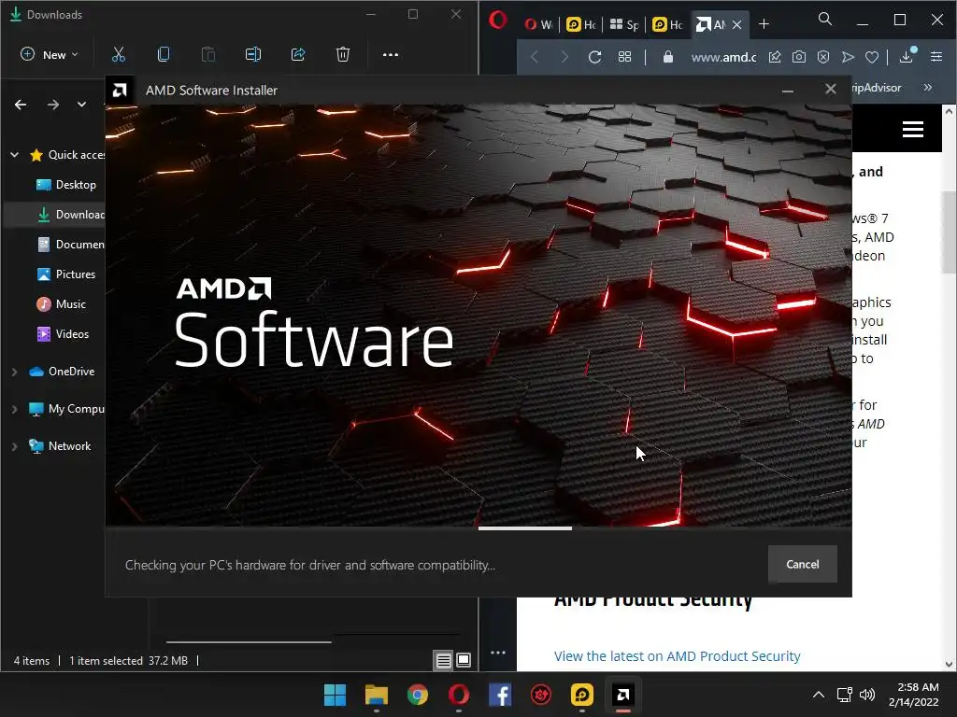Open Google Chrome from the taskbar

(x=418, y=695)
